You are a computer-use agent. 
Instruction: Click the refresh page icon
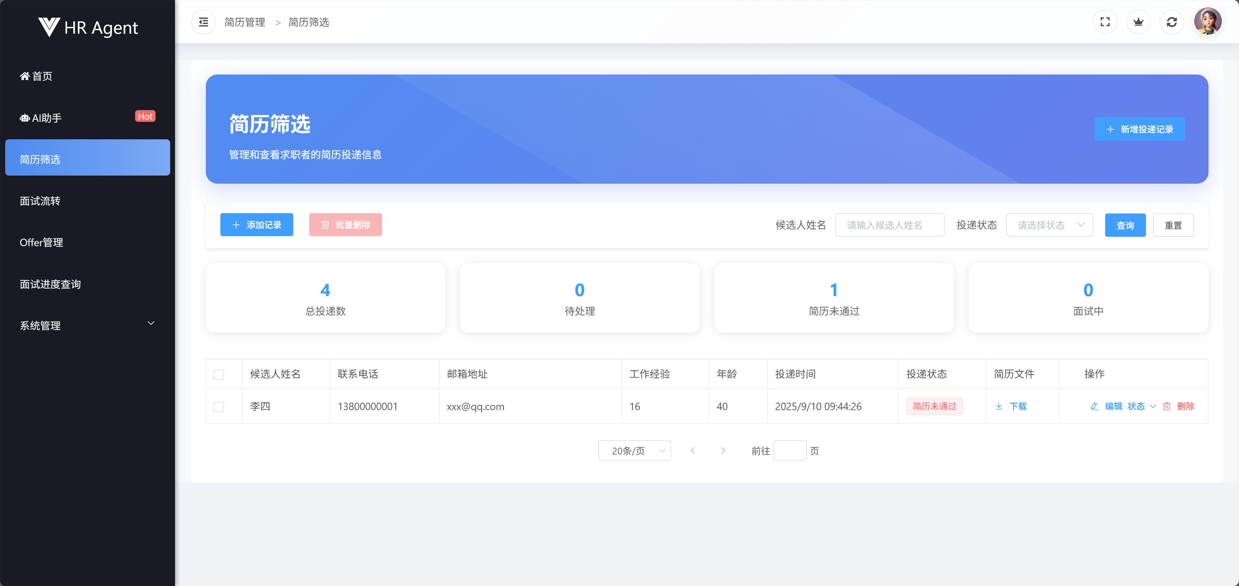1172,22
